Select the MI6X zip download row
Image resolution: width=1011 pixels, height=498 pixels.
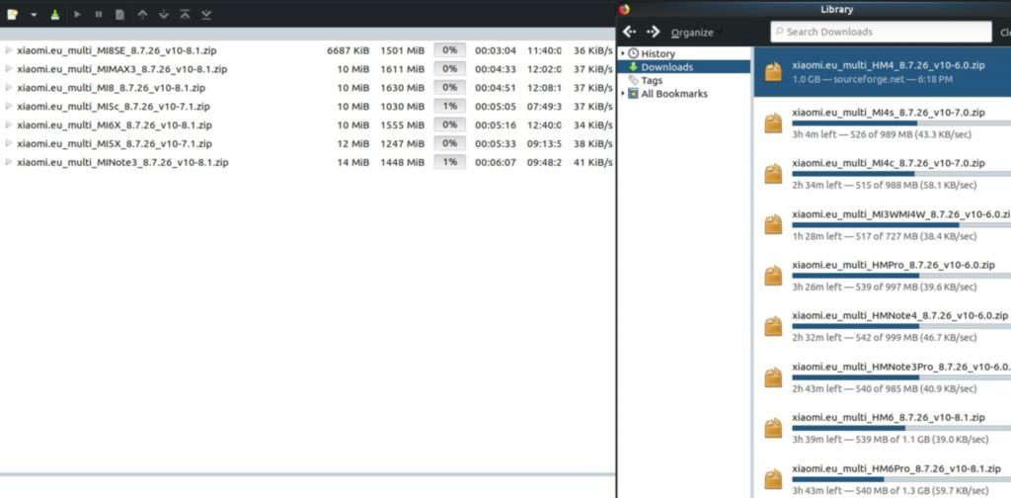pos(308,124)
